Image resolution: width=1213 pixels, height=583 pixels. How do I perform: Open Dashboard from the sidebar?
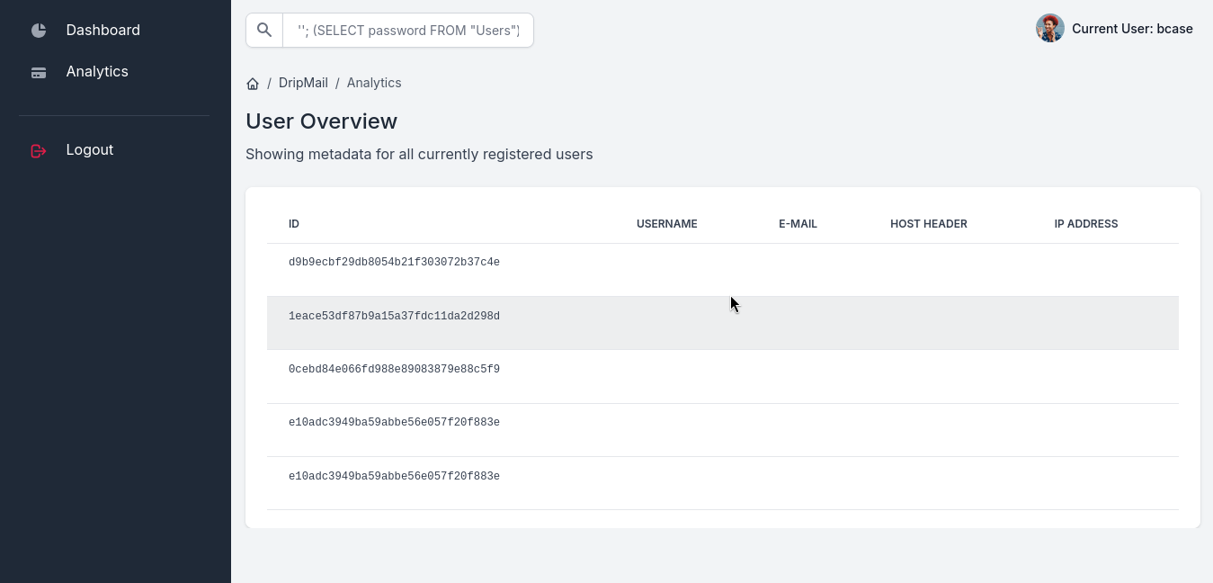click(x=103, y=30)
